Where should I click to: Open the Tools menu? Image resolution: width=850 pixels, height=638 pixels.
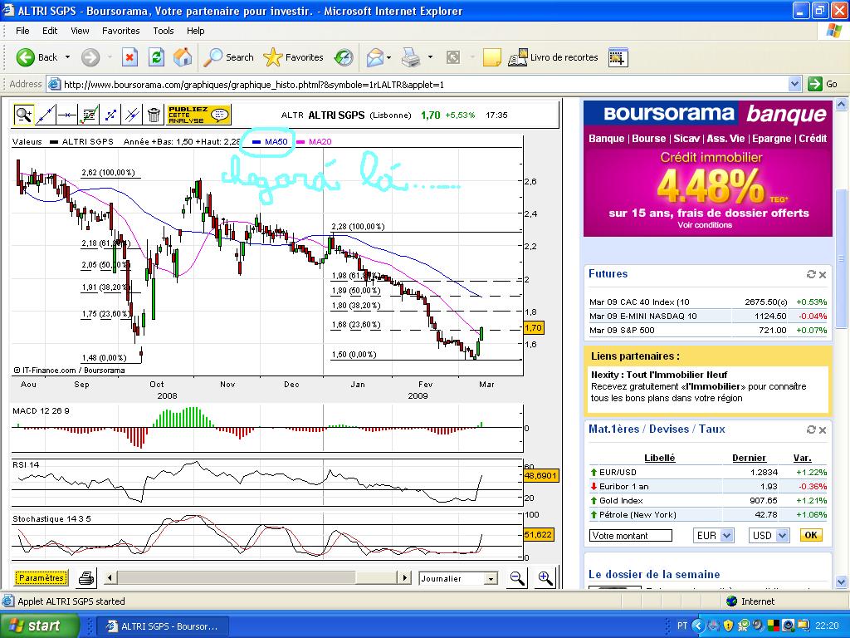[164, 31]
